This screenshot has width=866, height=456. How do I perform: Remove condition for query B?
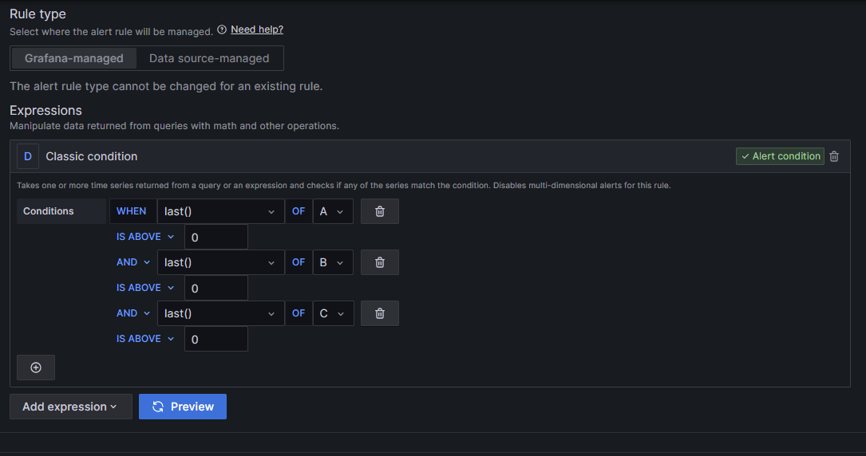coord(380,262)
